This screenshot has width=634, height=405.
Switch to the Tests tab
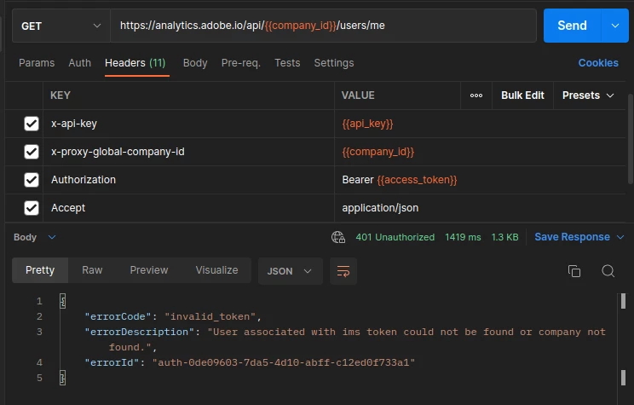point(287,63)
